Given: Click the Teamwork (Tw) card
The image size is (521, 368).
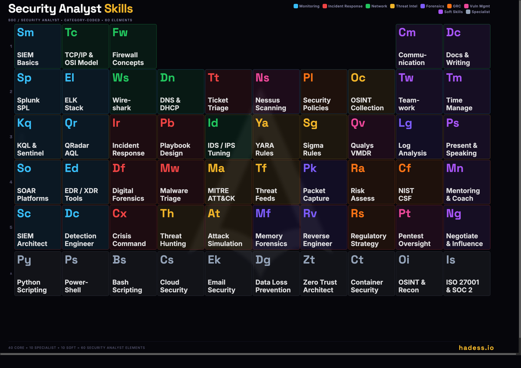Looking at the screenshot, I should coord(419,92).
